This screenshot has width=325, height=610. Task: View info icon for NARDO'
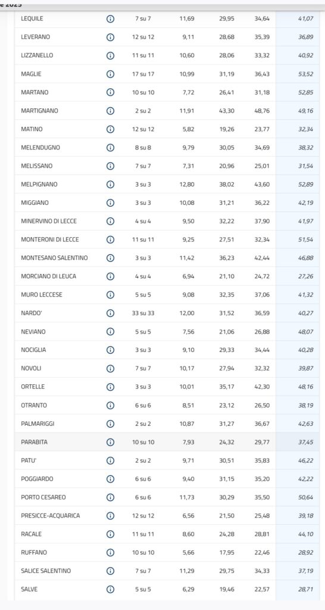(110, 313)
